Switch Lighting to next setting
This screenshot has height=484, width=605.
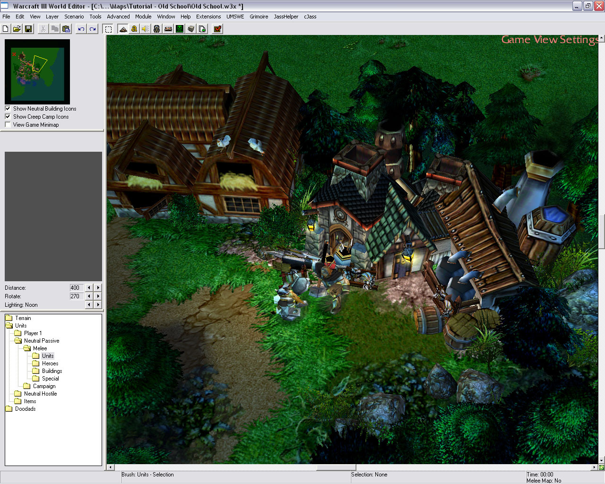tap(98, 304)
